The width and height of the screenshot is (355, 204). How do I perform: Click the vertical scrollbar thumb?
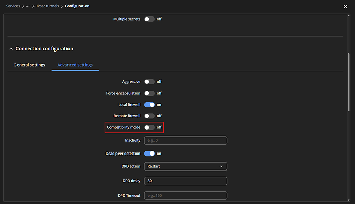[348, 82]
